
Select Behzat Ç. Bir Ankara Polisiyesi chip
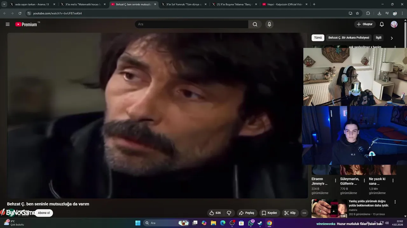(349, 38)
